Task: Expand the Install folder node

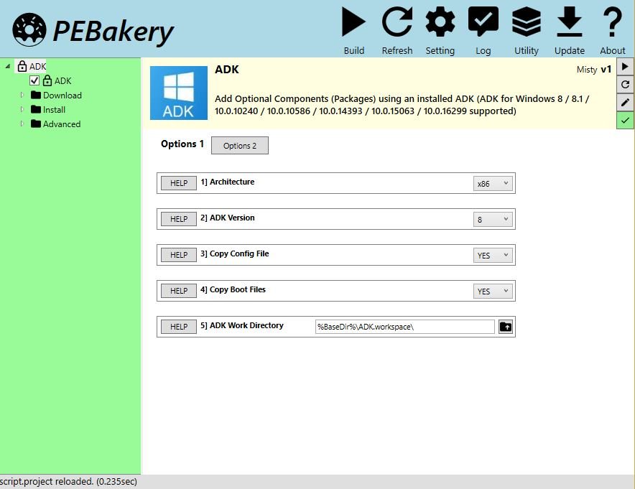Action: [x=22, y=109]
